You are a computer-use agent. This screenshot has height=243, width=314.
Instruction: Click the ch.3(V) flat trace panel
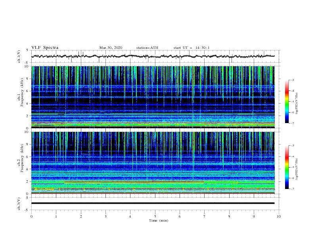[x=156, y=204]
